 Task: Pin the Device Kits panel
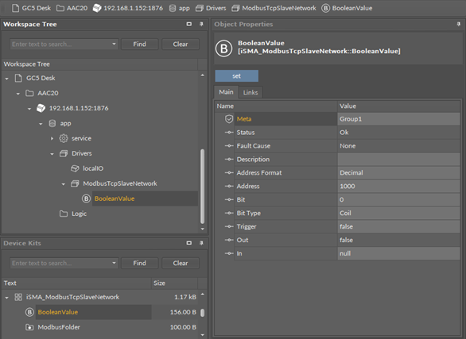click(201, 243)
